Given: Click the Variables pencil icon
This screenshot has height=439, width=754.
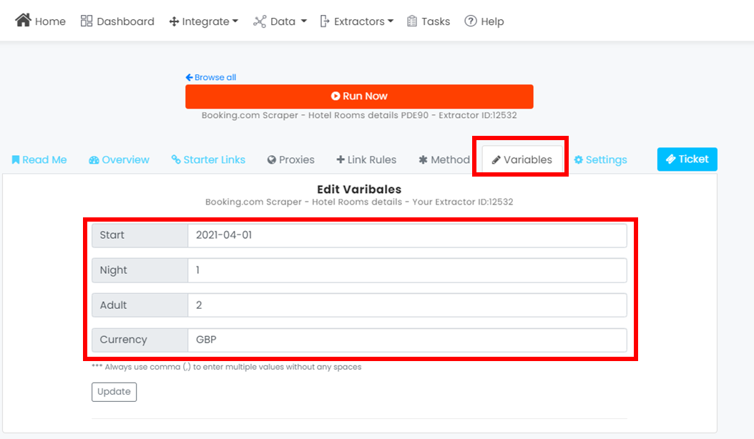Looking at the screenshot, I should click(496, 160).
